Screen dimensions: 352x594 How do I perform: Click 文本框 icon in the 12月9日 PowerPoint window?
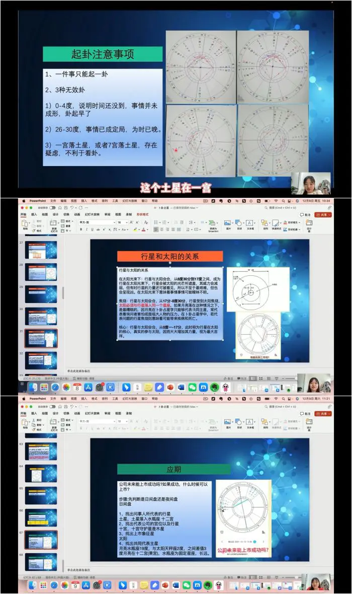coord(250,421)
